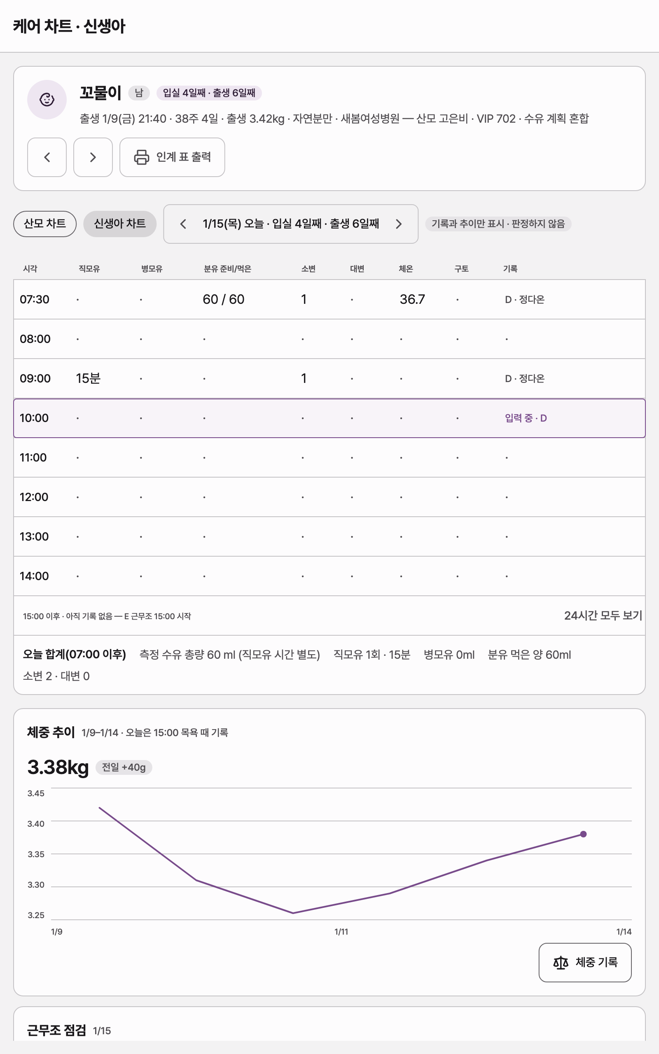Screen dimensions: 659x1054
Task: Click body temperature value 36.7
Action: tap(412, 299)
